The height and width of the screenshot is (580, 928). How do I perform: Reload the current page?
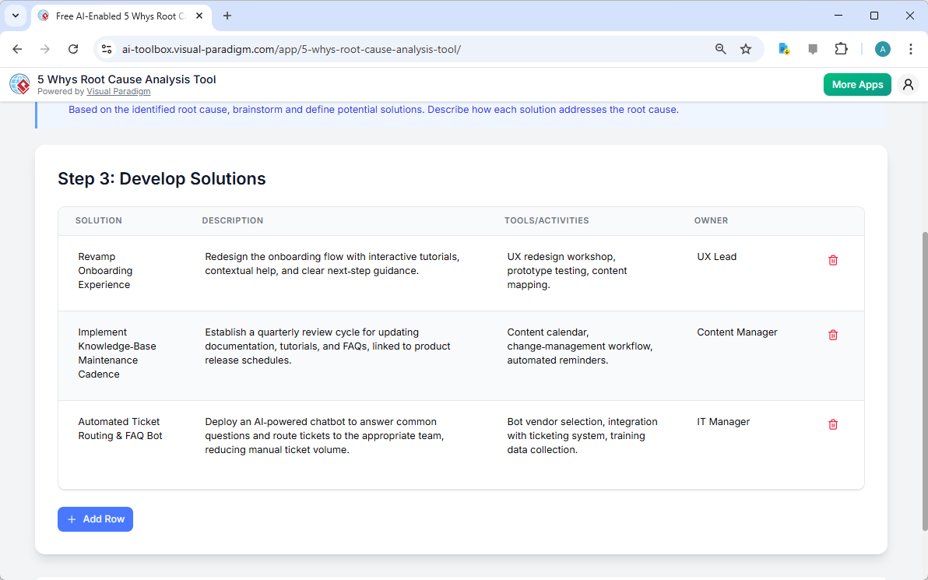[x=73, y=48]
